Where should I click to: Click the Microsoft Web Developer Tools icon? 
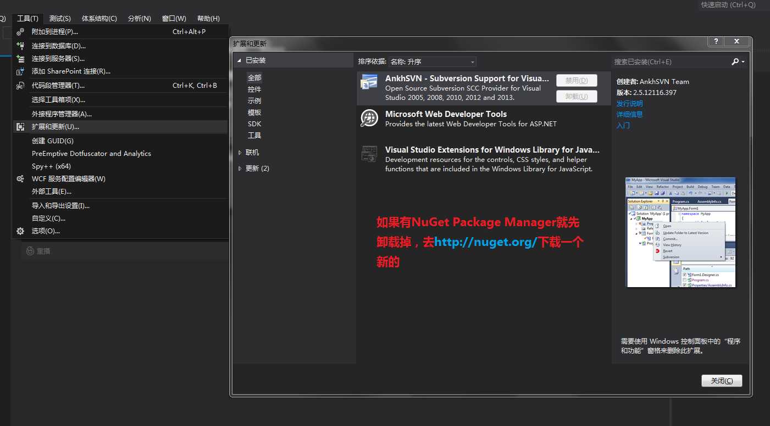[369, 118]
